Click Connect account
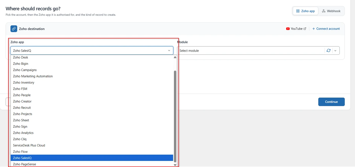 326,29
